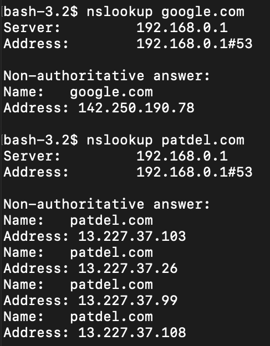This screenshot has width=270, height=346.
Task: Click the 'nslookup google.com' command line
Action: pyautogui.click(x=124, y=12)
